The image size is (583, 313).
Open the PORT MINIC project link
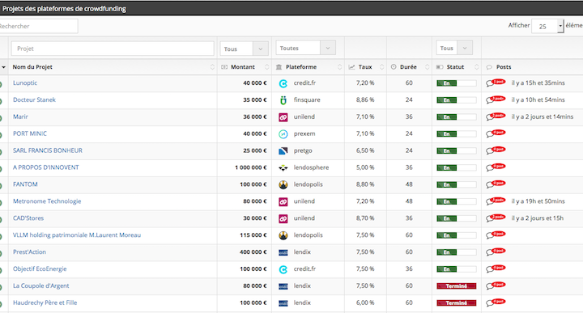coord(30,133)
